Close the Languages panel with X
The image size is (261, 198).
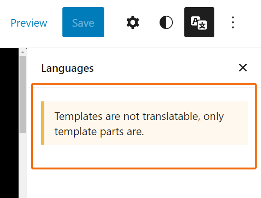[243, 68]
